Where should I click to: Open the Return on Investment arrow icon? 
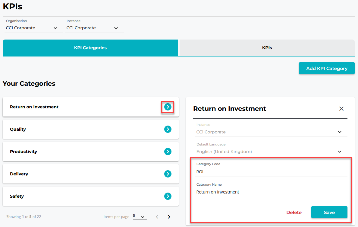[168, 107]
